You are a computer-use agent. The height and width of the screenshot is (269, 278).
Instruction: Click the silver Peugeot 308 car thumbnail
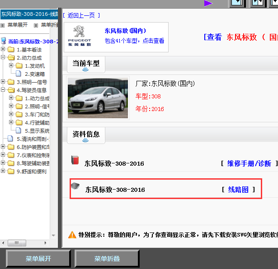coord(98,98)
